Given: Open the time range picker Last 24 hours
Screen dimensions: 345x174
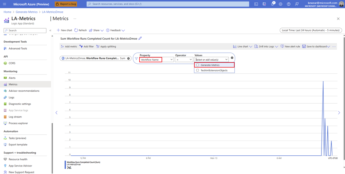Looking at the screenshot, I should coord(311,30).
